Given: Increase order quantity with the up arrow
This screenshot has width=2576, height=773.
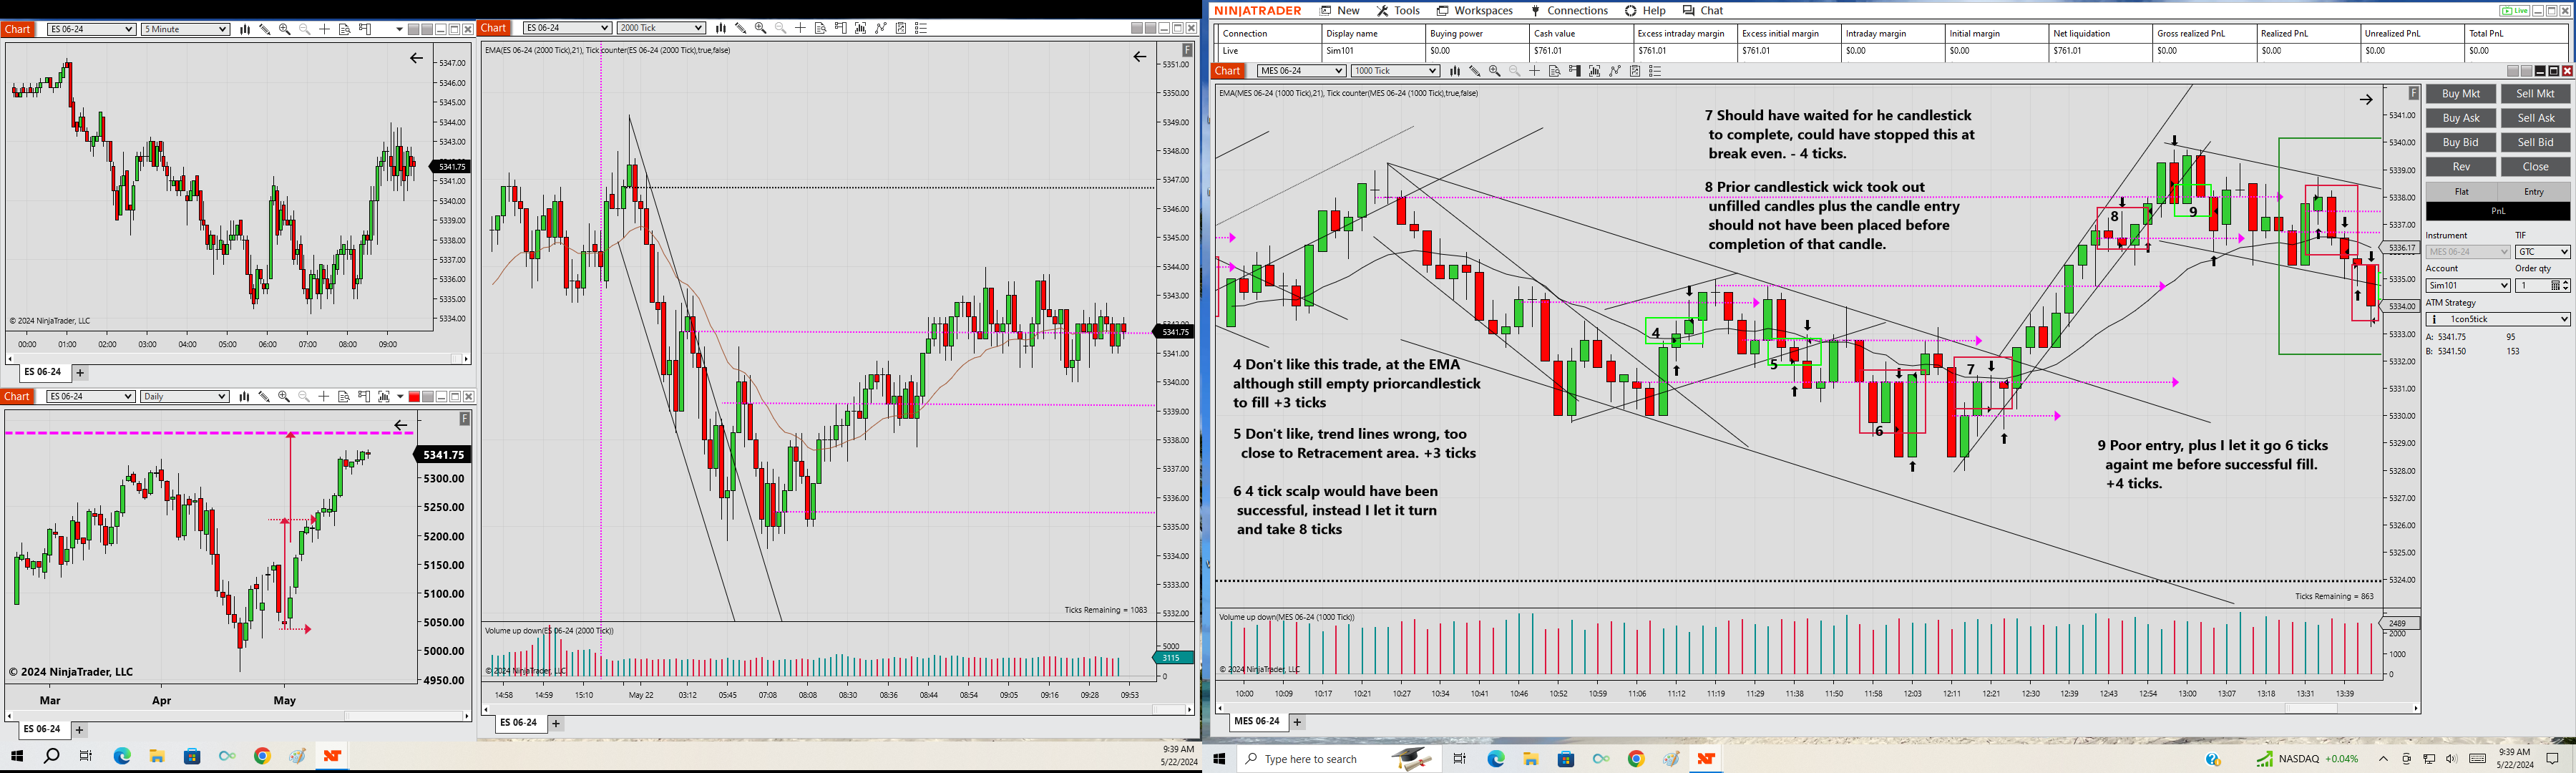Looking at the screenshot, I should [2566, 283].
